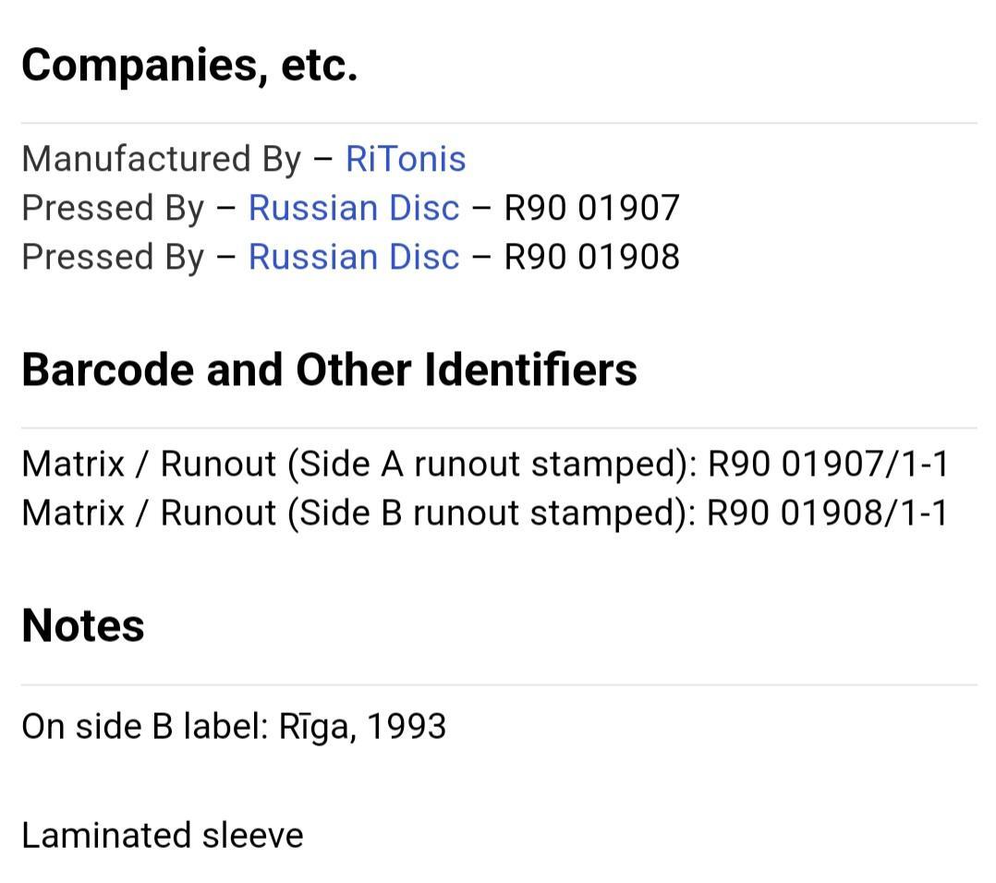
Task: Select the Manufactured By label text
Action: [x=162, y=160]
